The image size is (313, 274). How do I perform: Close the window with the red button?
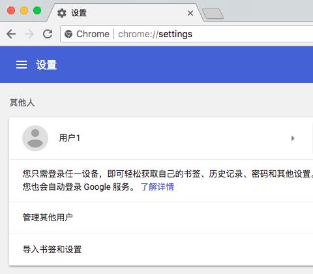(x=11, y=10)
